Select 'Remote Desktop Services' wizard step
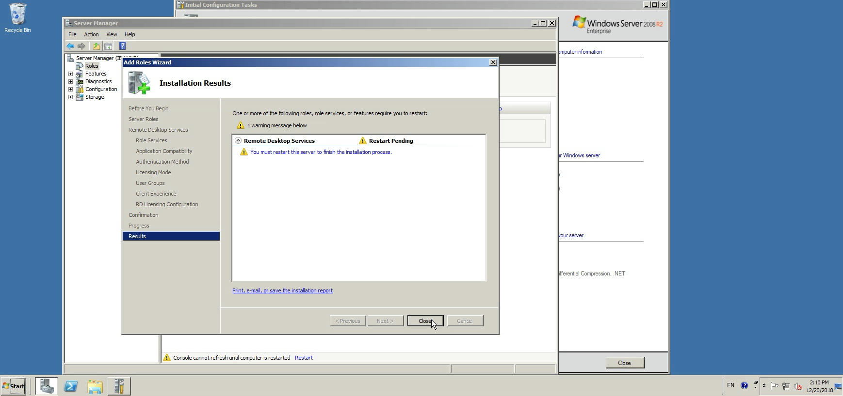The image size is (843, 396). coord(158,130)
